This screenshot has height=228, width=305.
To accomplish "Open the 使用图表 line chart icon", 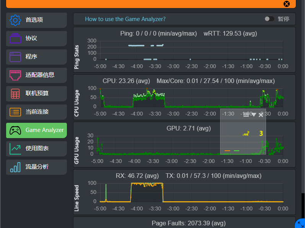I will [15, 148].
